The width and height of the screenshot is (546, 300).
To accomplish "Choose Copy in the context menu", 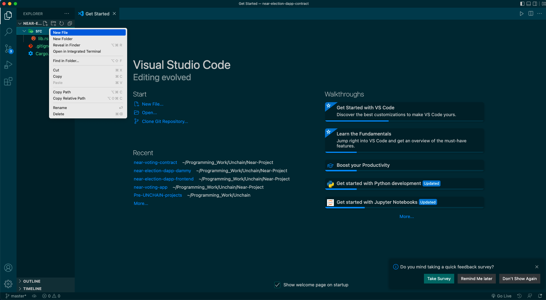I will [88, 76].
